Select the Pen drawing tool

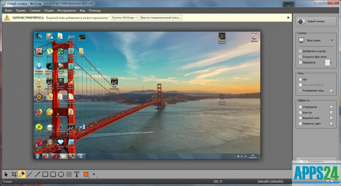click(22, 174)
